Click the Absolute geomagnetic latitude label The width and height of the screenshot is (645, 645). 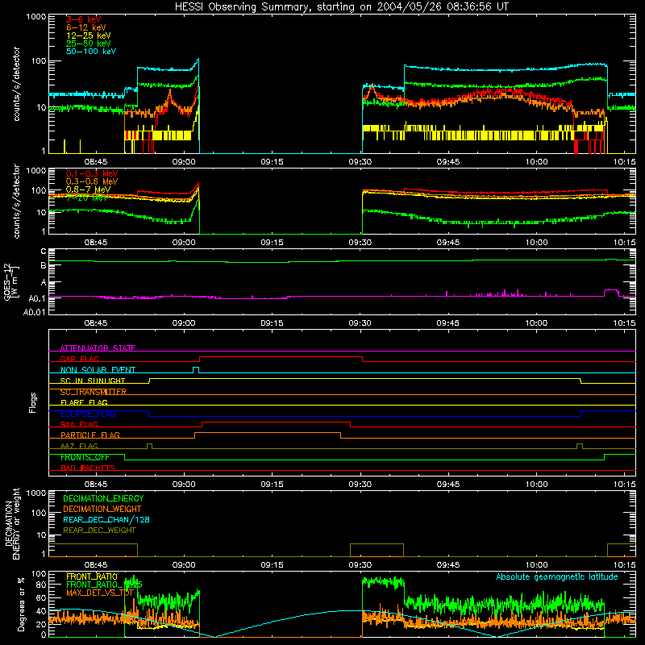(557, 576)
